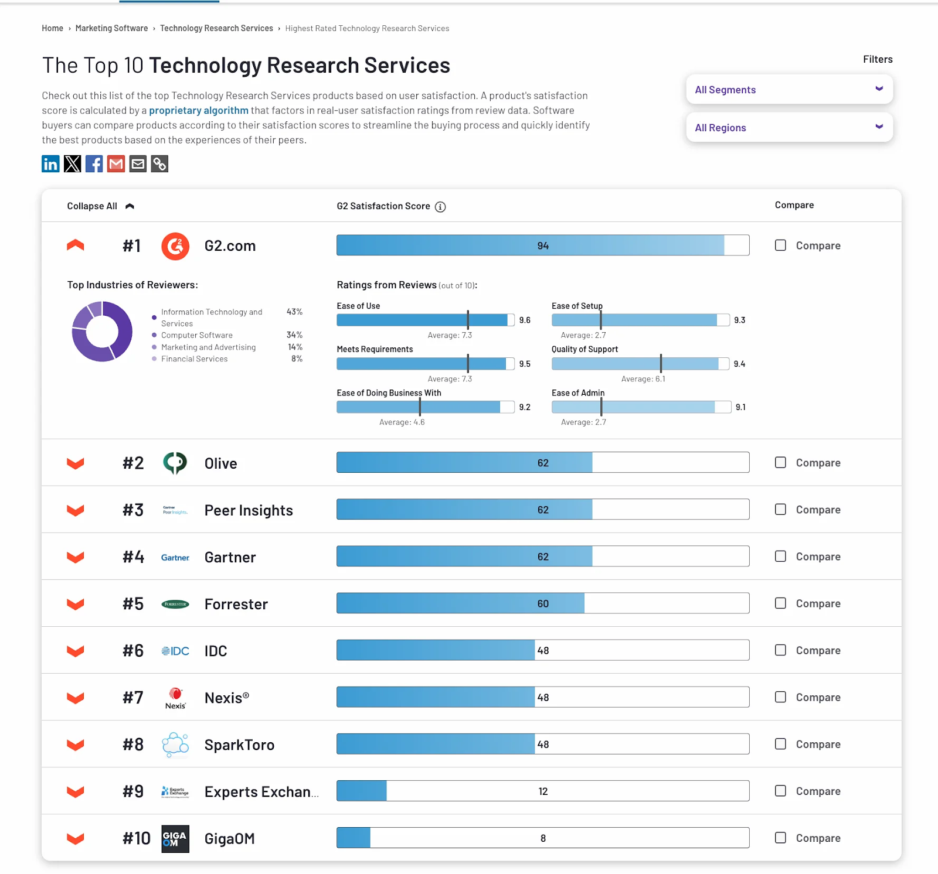
Task: Open the G2 Satisfaction Score info tooltip
Action: [440, 206]
